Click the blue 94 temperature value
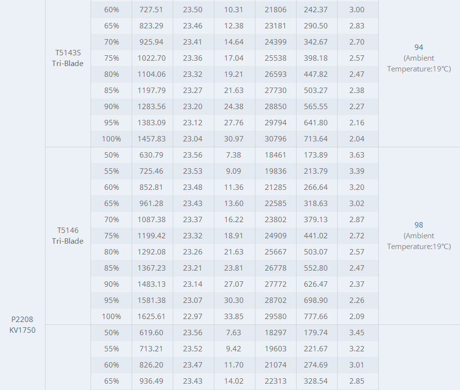 (419, 47)
